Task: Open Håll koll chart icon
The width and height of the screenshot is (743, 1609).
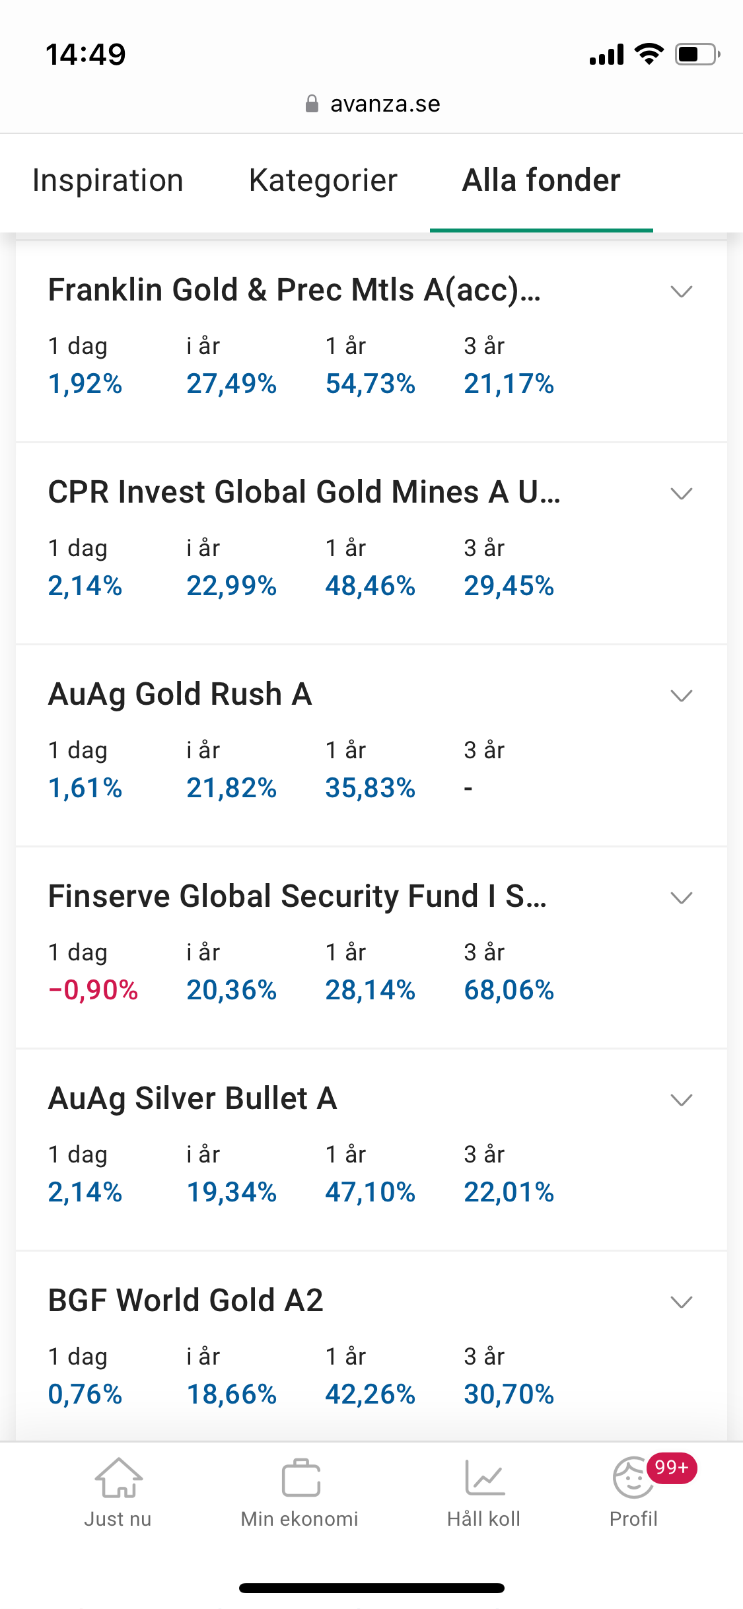Action: click(484, 1478)
